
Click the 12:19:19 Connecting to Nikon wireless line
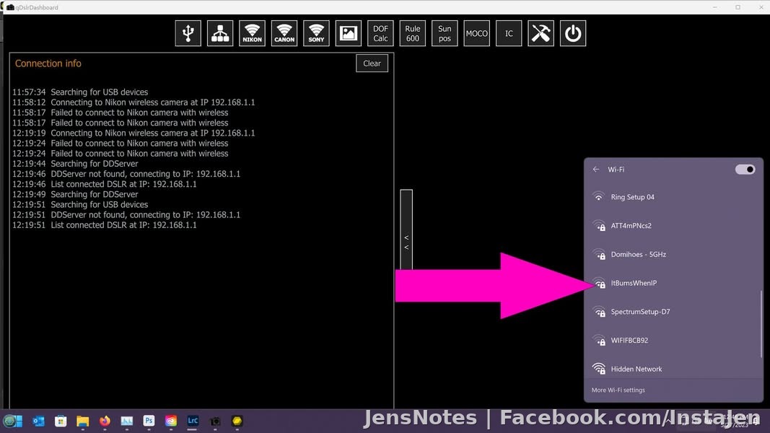(x=134, y=133)
